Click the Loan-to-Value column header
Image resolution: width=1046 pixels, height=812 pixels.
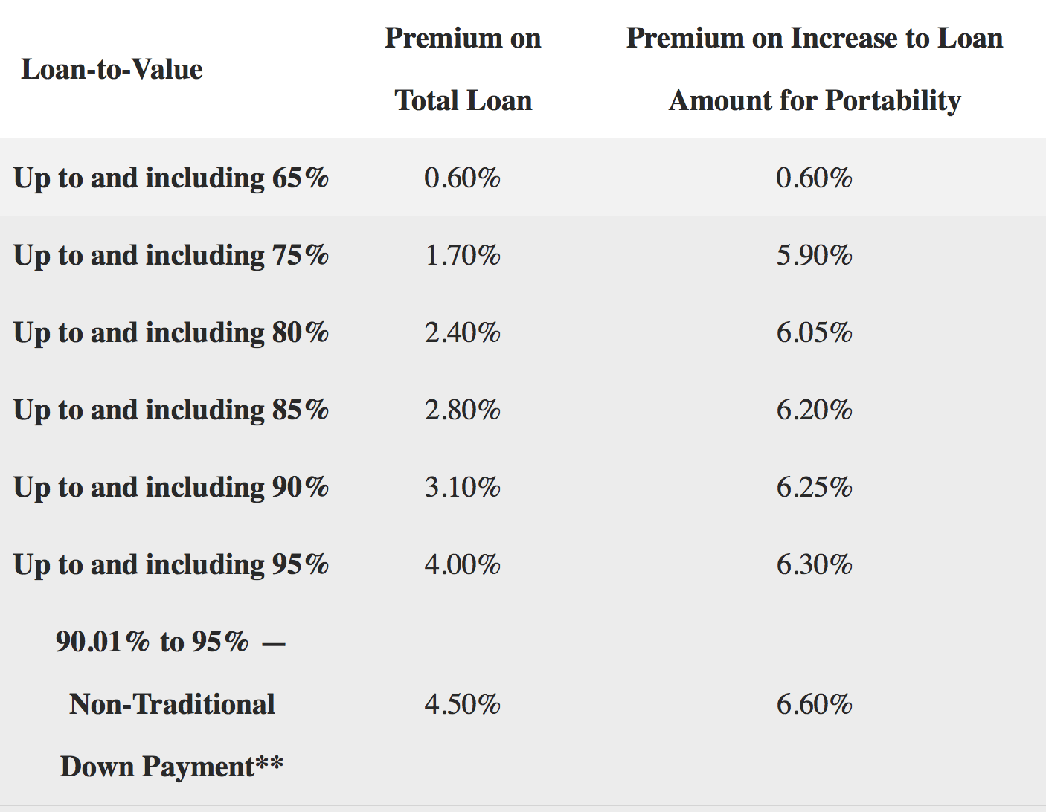(x=112, y=70)
